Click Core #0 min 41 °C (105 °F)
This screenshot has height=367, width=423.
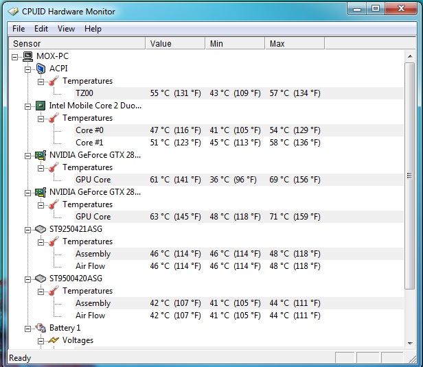pos(236,130)
